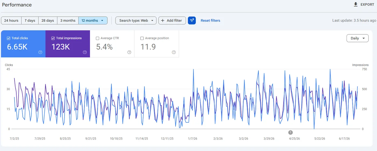Click the Impressions axis label
Viewport: 377px width, 151px height.
(x=360, y=65)
